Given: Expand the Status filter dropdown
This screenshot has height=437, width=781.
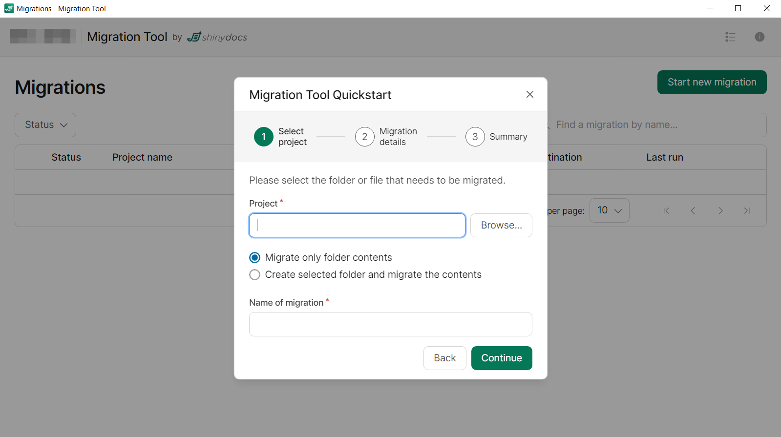Looking at the screenshot, I should click(45, 125).
